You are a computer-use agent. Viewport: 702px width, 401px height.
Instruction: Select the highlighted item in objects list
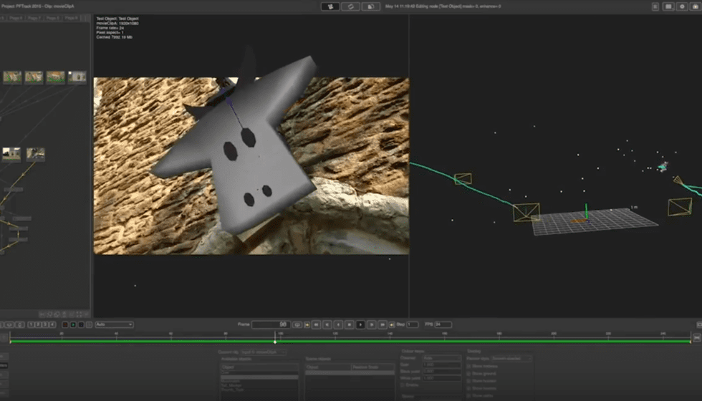[x=259, y=377]
